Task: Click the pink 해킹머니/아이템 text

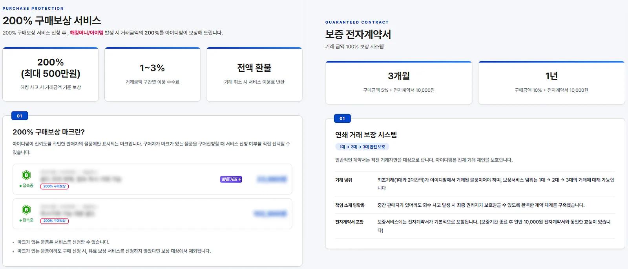Action: tap(86, 33)
